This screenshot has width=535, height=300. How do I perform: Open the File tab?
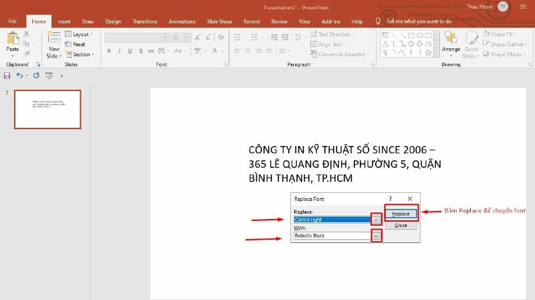13,21
